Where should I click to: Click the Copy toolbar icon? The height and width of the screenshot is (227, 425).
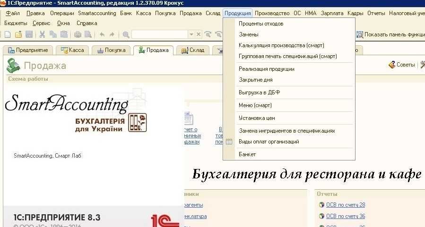[x=53, y=34]
